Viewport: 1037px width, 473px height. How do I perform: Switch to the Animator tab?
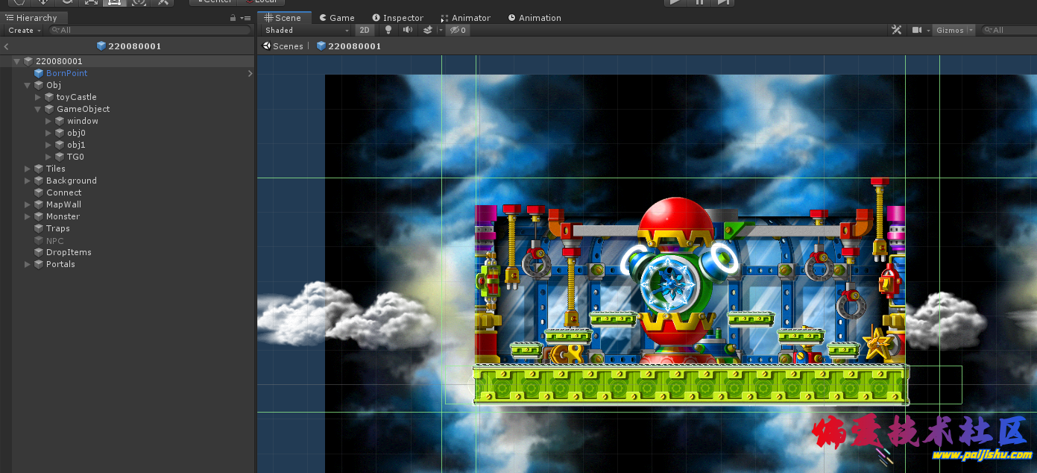[465, 18]
